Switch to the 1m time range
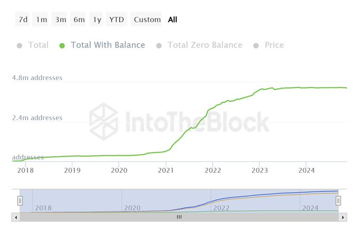Screen dimensions: 359x239 pyautogui.click(x=42, y=20)
